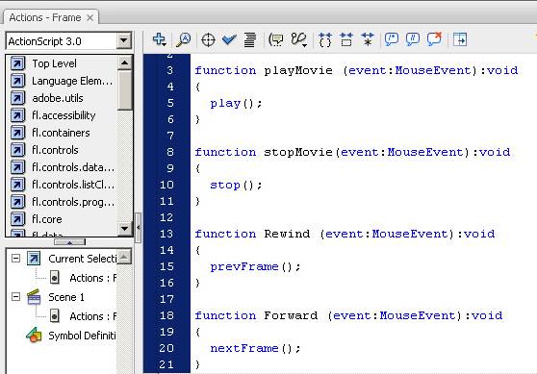Viewport: 537px width, 374px height.
Task: Open Find in the Actions toolbar
Action: pyautogui.click(x=183, y=39)
